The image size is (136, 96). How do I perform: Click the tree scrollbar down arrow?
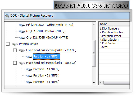tap(94, 83)
